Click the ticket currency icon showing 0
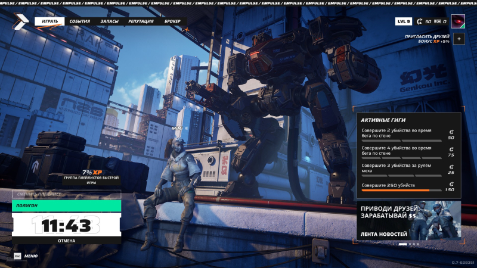This screenshot has width=477, height=268. [x=438, y=21]
